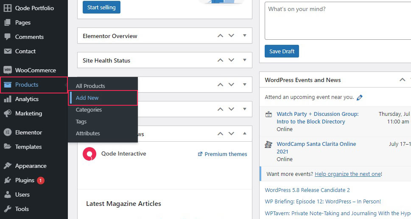Image resolution: width=411 pixels, height=219 pixels.
Task: Move Elementor Overview widget up
Action: [x=221, y=36]
